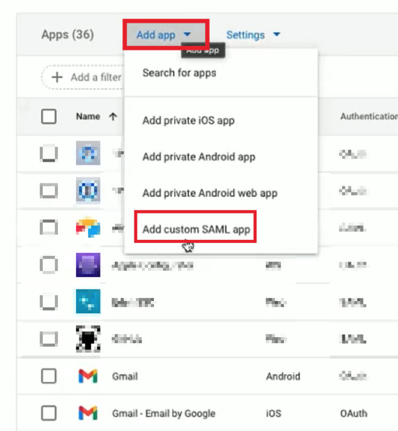Open Gmail - Email by Google entry
This screenshot has width=398, height=431.
click(x=164, y=414)
